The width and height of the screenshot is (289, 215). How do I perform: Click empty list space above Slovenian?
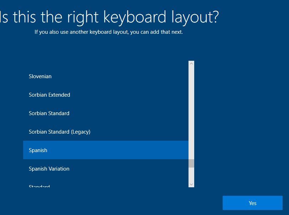105,65
